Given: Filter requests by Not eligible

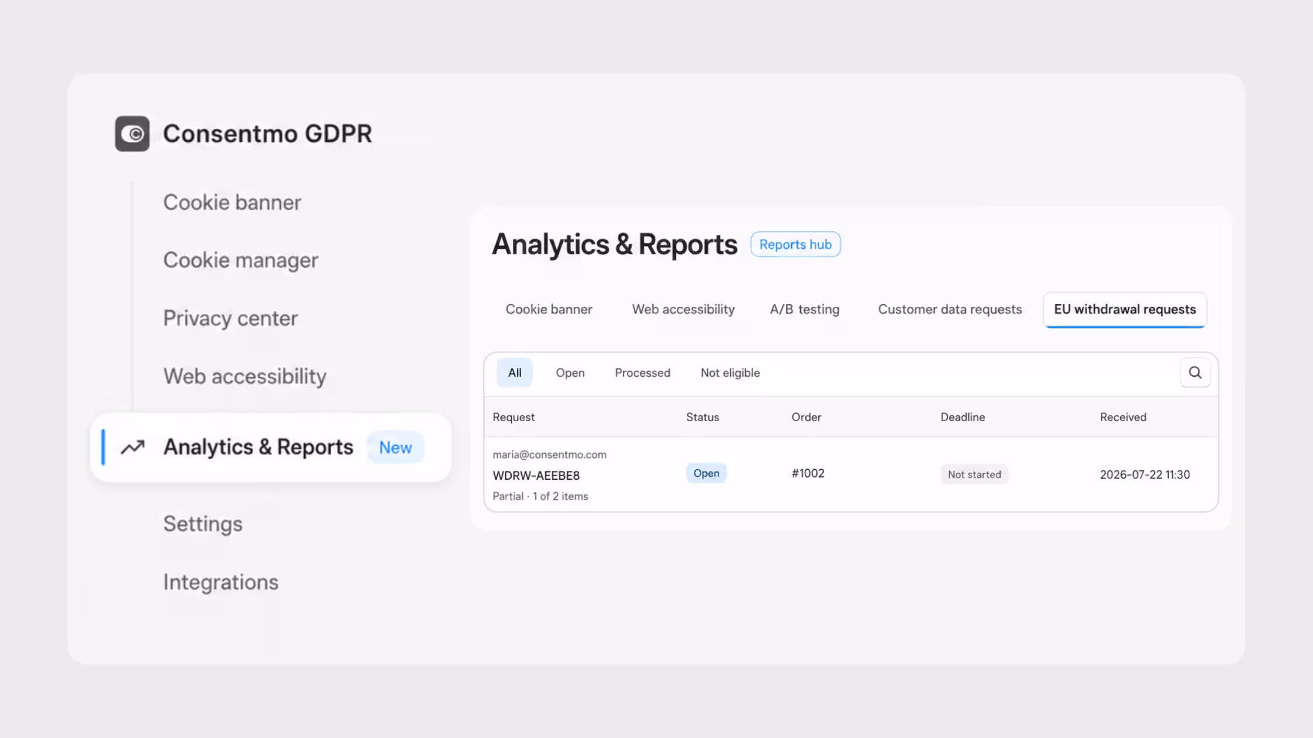Looking at the screenshot, I should coord(730,373).
